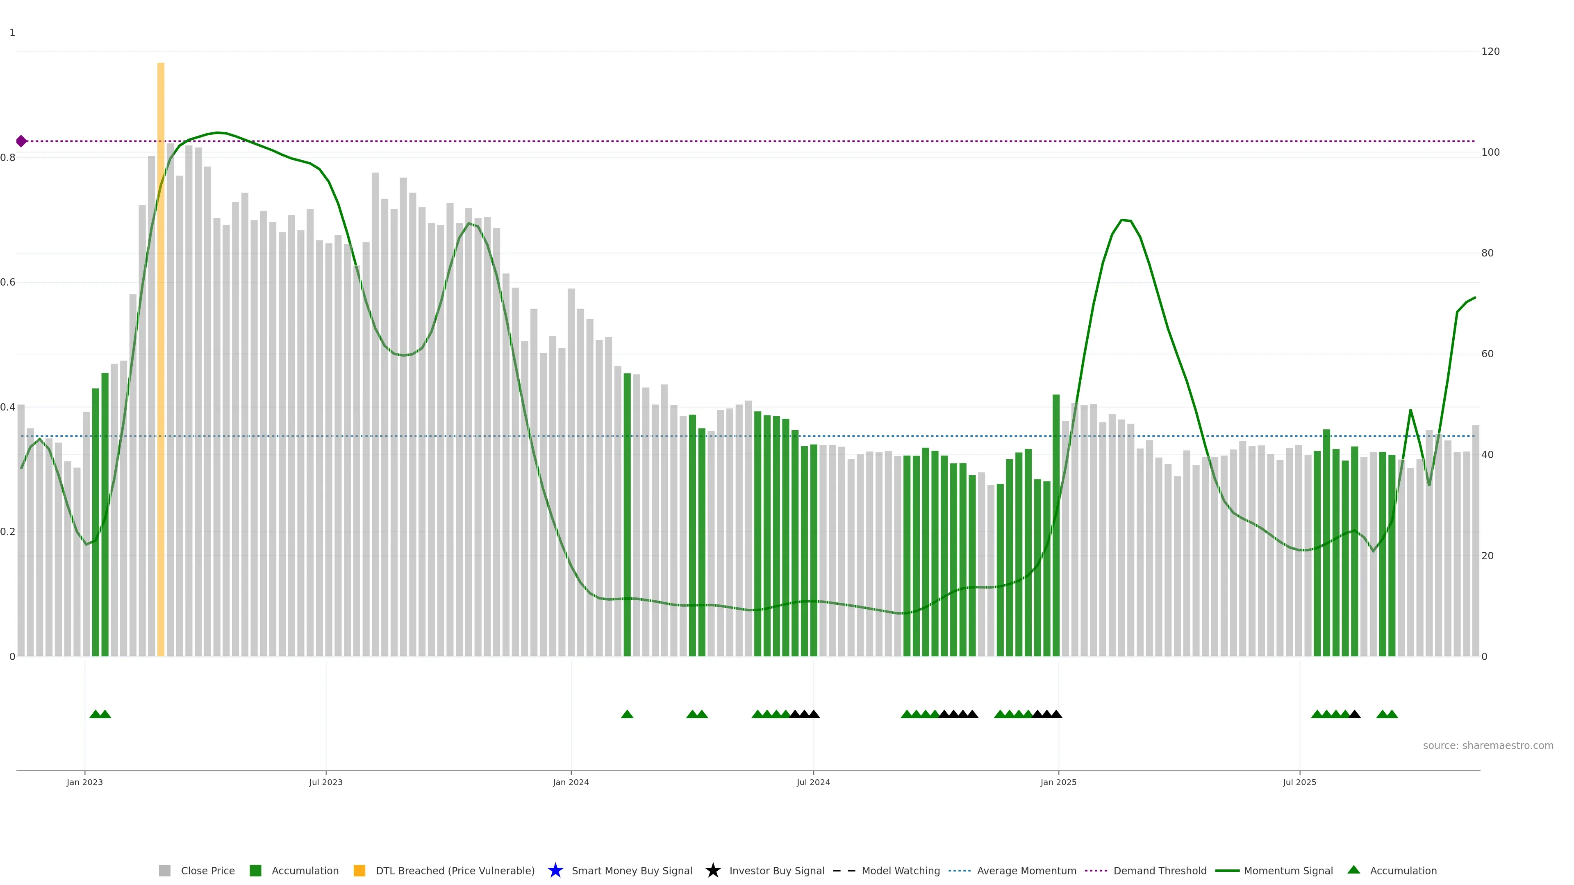Click the Jul 2024 x-axis label

click(813, 782)
